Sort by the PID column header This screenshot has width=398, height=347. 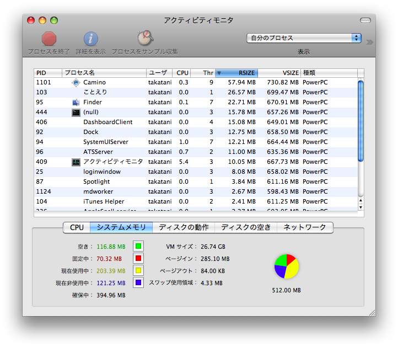point(48,73)
